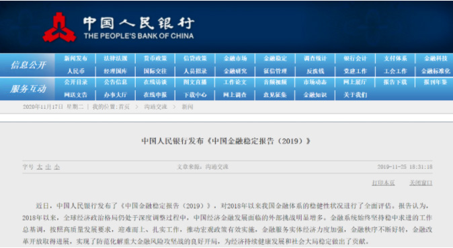
Task: Click the article title 中国金融稳定报告（2019）
Action: tap(226, 141)
